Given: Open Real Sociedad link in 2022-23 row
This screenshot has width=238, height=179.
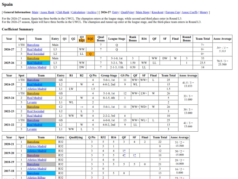Looking at the screenshot, I should (x=36, y=111).
